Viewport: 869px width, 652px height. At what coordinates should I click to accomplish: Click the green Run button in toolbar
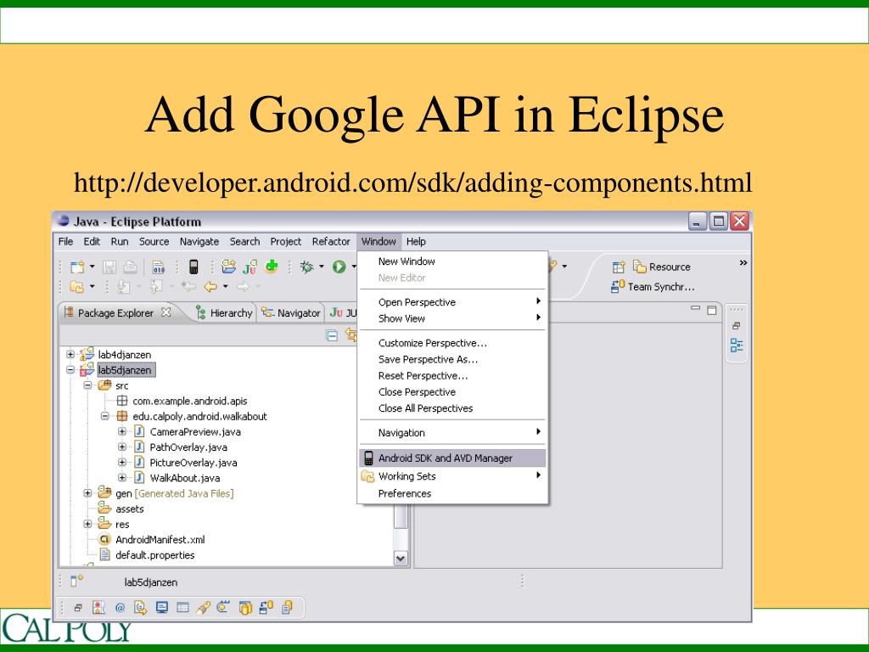[339, 267]
